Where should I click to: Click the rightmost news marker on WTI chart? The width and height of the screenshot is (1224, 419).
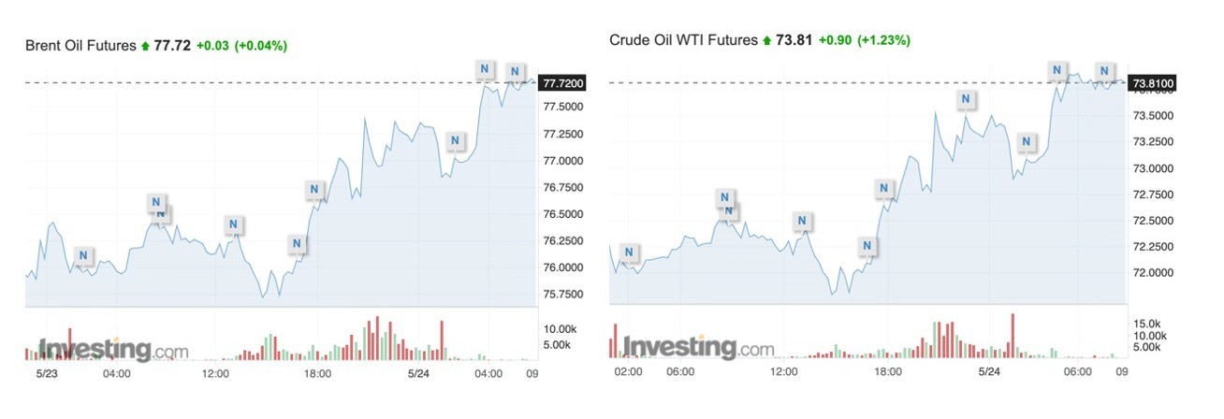point(1105,71)
